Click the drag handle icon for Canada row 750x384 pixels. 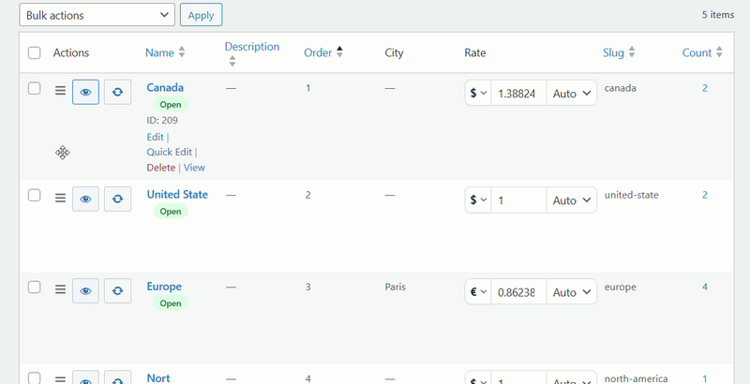coord(60,92)
